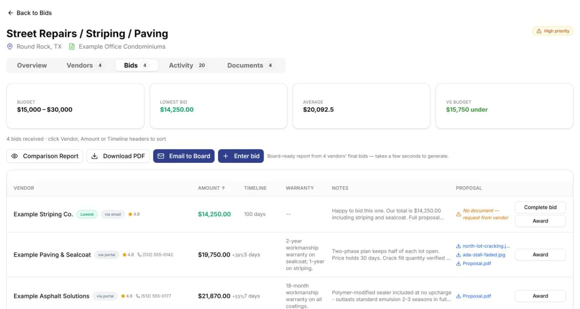The width and height of the screenshot is (580, 309).
Task: Sort bids by Timeline column header
Action: tap(255, 188)
